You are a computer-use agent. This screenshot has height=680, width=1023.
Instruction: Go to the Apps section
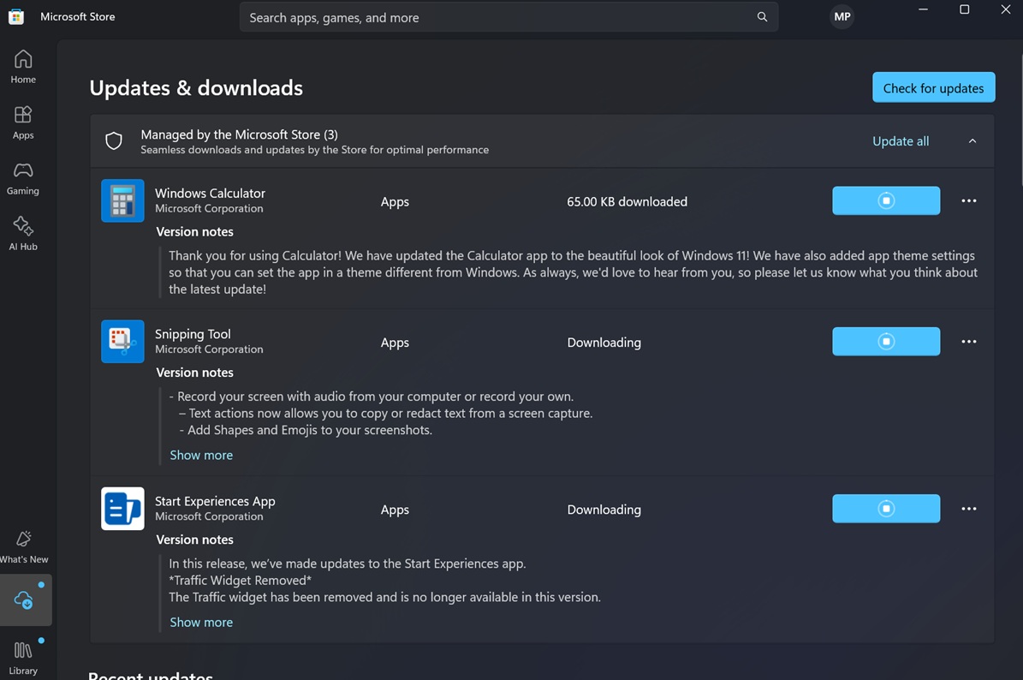(23, 122)
